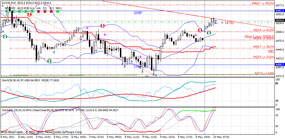Click blue up arrow left of [1/8] label
285x139 pixels.
(131, 62)
